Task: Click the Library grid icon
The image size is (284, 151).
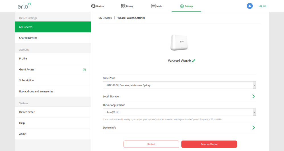Action: (123, 6)
